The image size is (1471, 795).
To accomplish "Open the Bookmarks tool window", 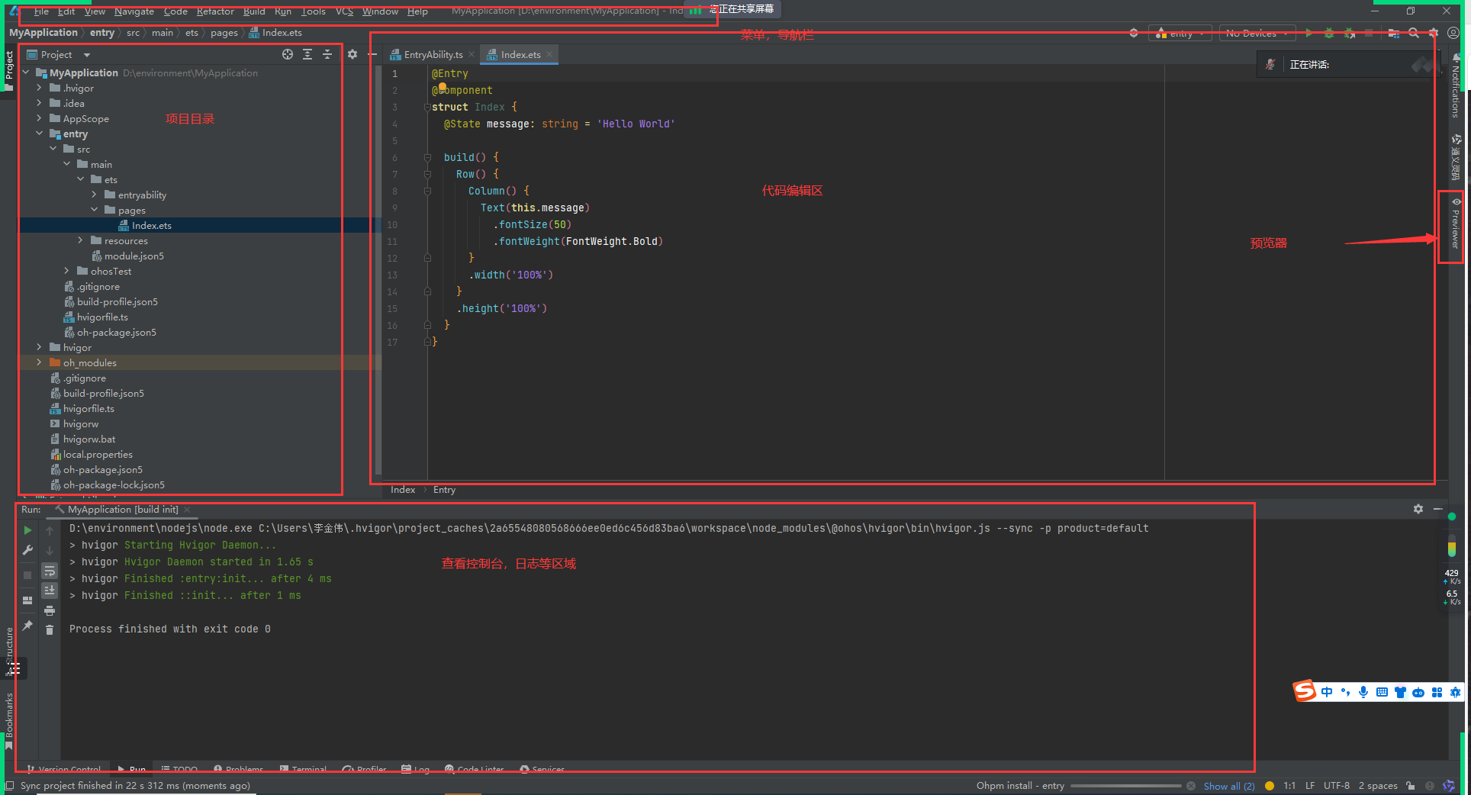I will (x=9, y=721).
